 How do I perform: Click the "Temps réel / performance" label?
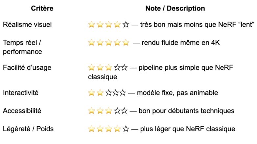[22, 47]
